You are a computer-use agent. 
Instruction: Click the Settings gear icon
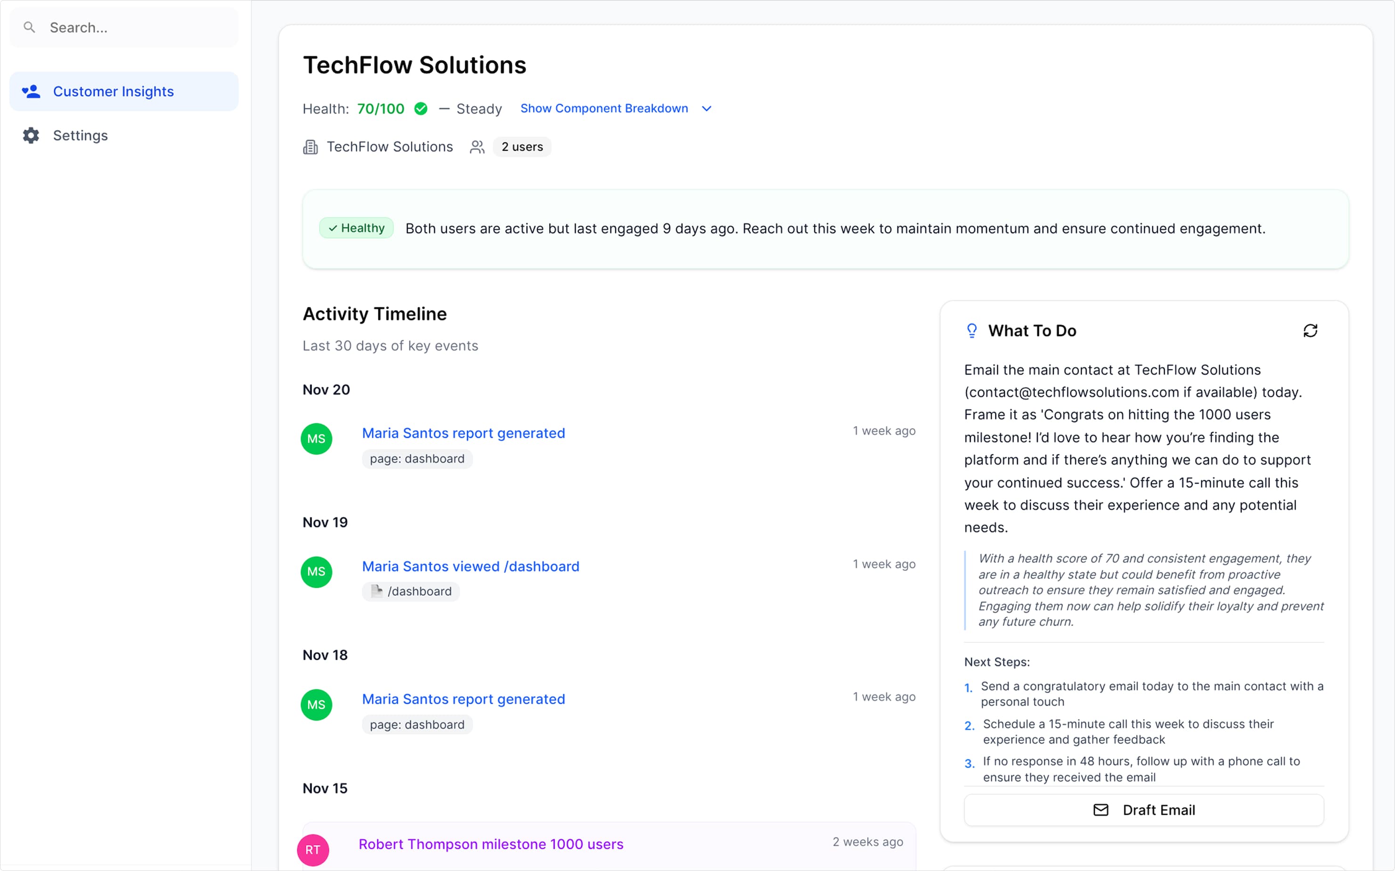[31, 135]
